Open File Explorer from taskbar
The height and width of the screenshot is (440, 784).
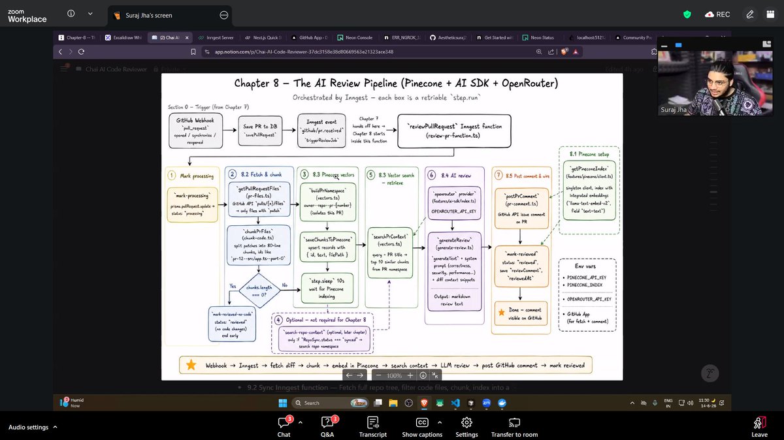pos(393,403)
